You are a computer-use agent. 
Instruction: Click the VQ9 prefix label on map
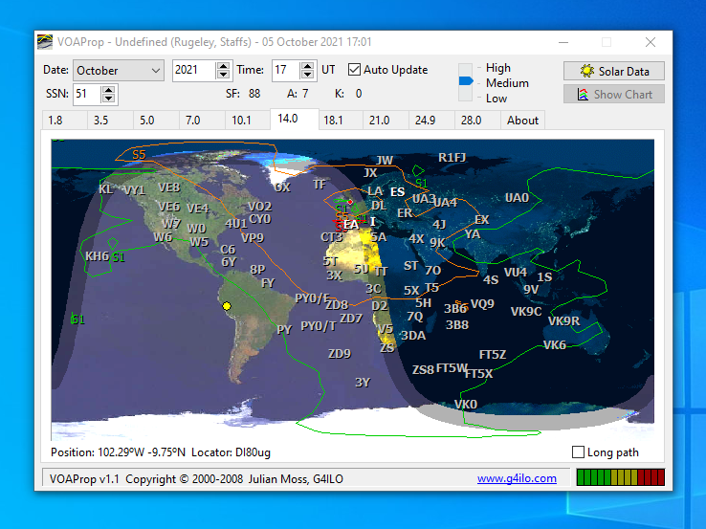click(x=482, y=304)
